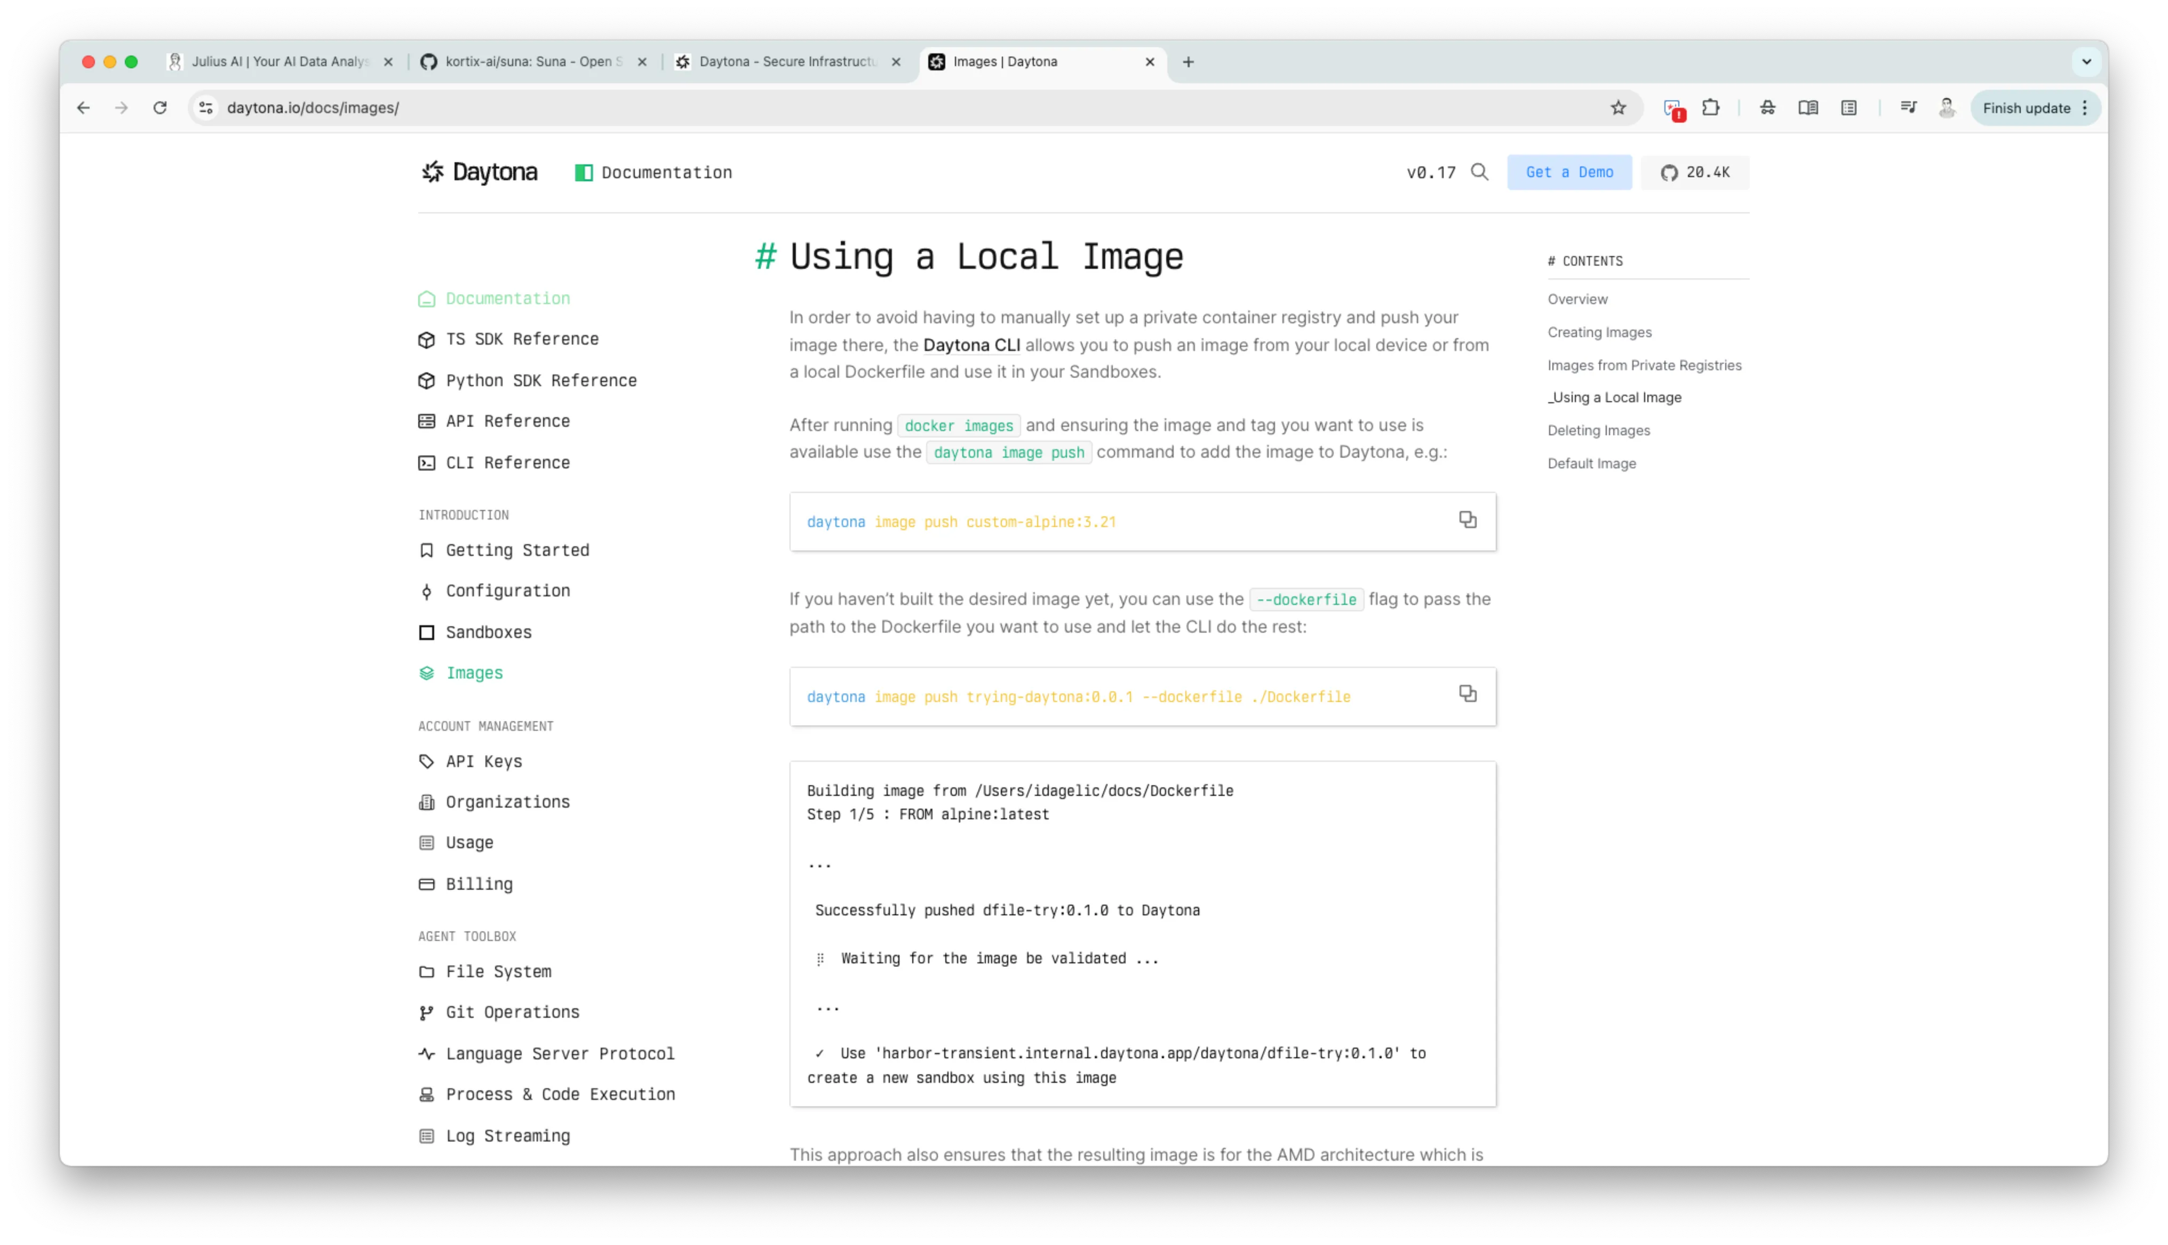
Task: Bookmark page with star icon
Action: click(x=1617, y=108)
